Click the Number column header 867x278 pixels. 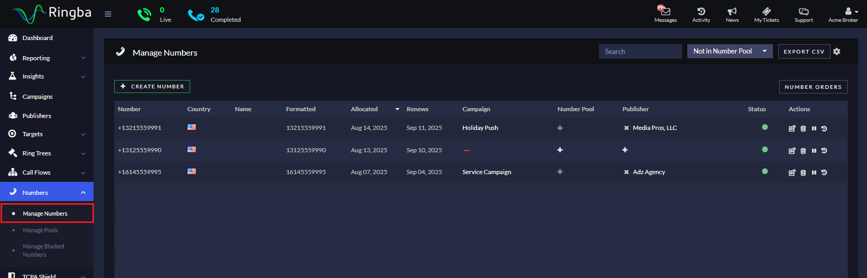[x=129, y=109]
